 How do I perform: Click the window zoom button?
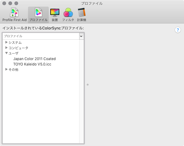coord(16,3)
